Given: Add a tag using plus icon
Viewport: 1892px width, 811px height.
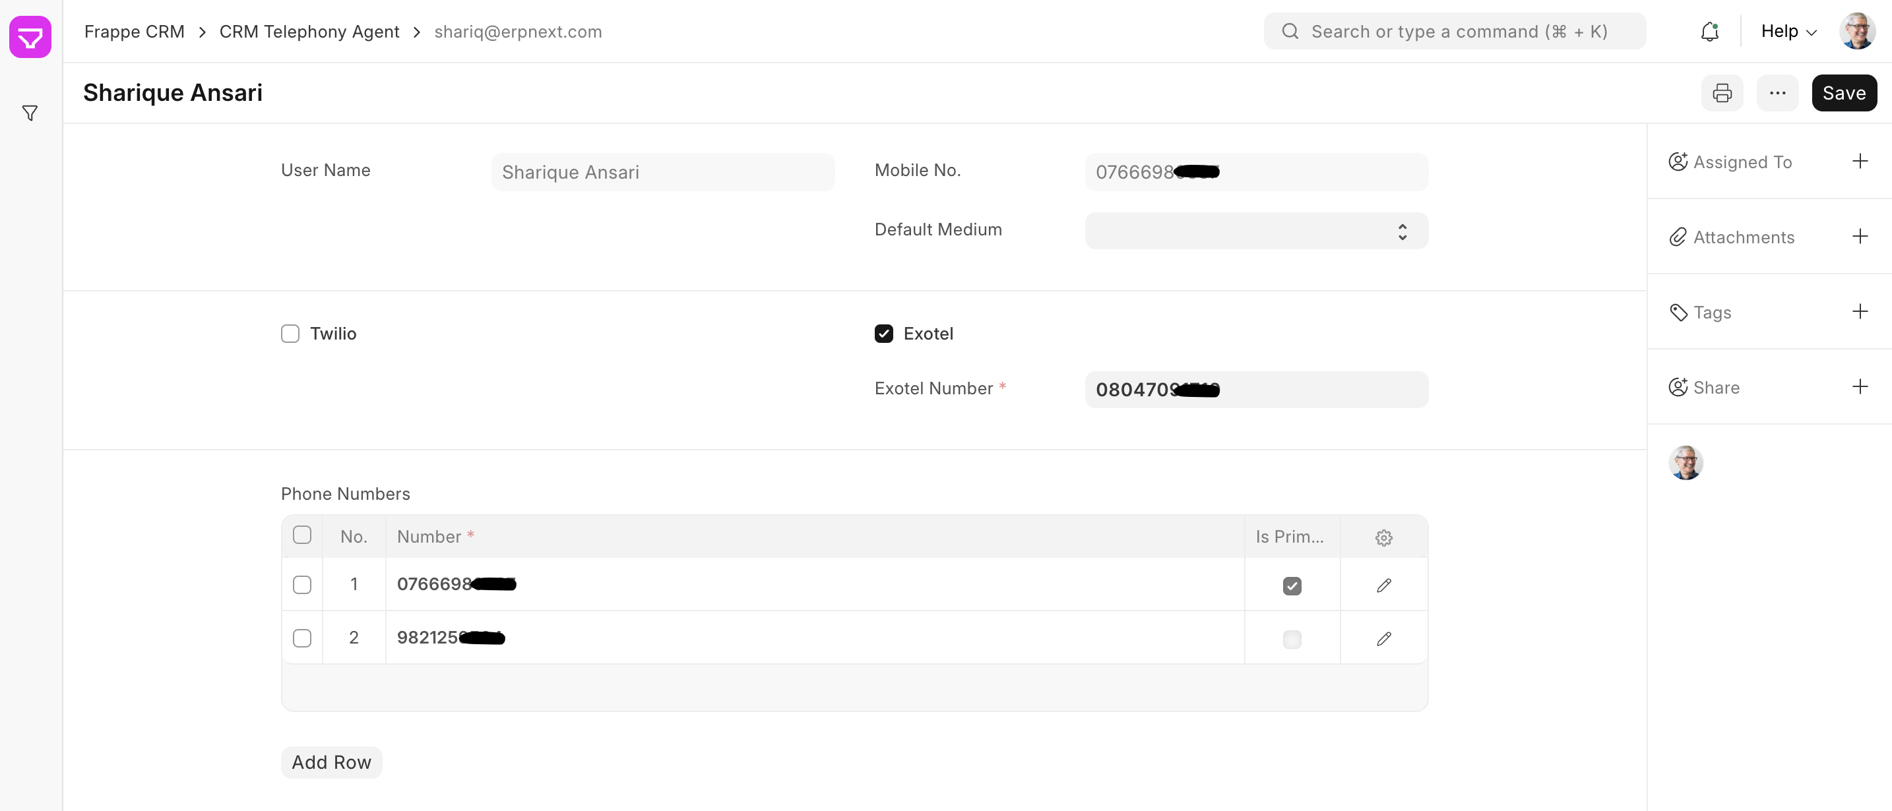Looking at the screenshot, I should (1859, 312).
